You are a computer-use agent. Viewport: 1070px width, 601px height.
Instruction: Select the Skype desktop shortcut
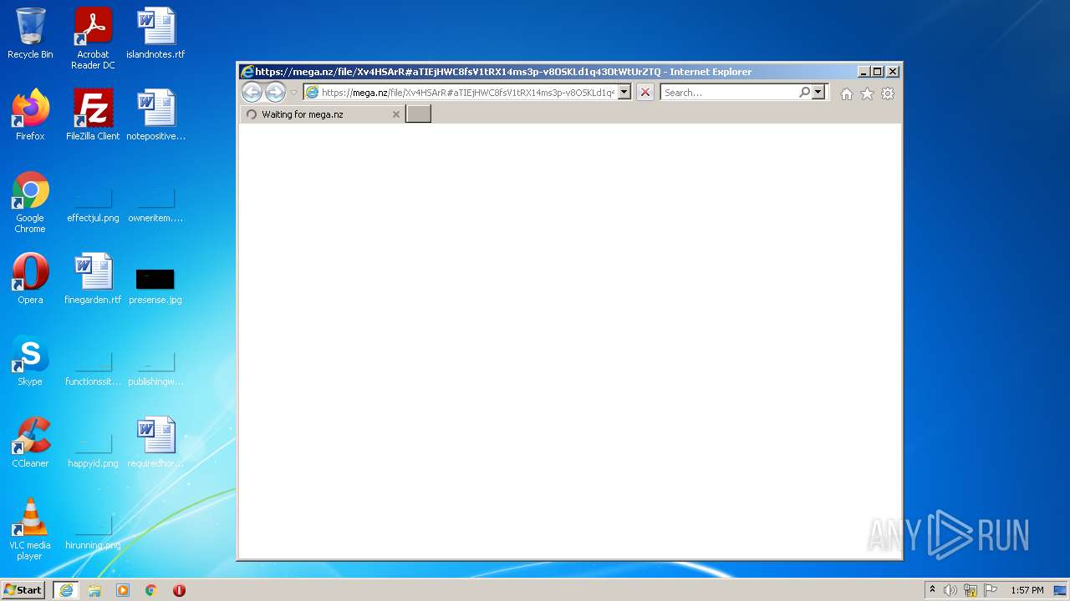[x=30, y=361]
